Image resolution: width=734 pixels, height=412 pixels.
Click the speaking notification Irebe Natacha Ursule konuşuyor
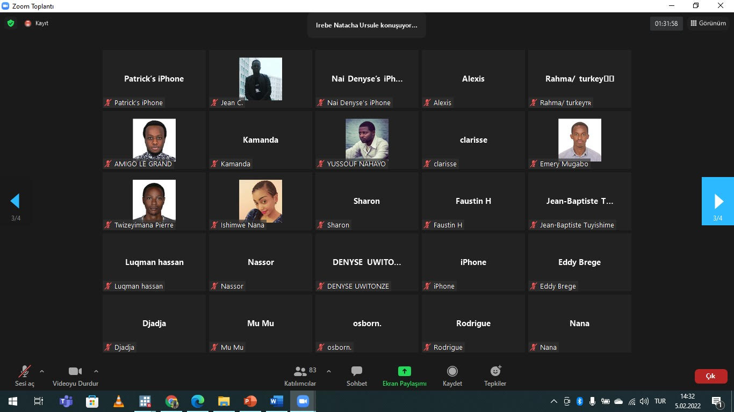pyautogui.click(x=366, y=25)
